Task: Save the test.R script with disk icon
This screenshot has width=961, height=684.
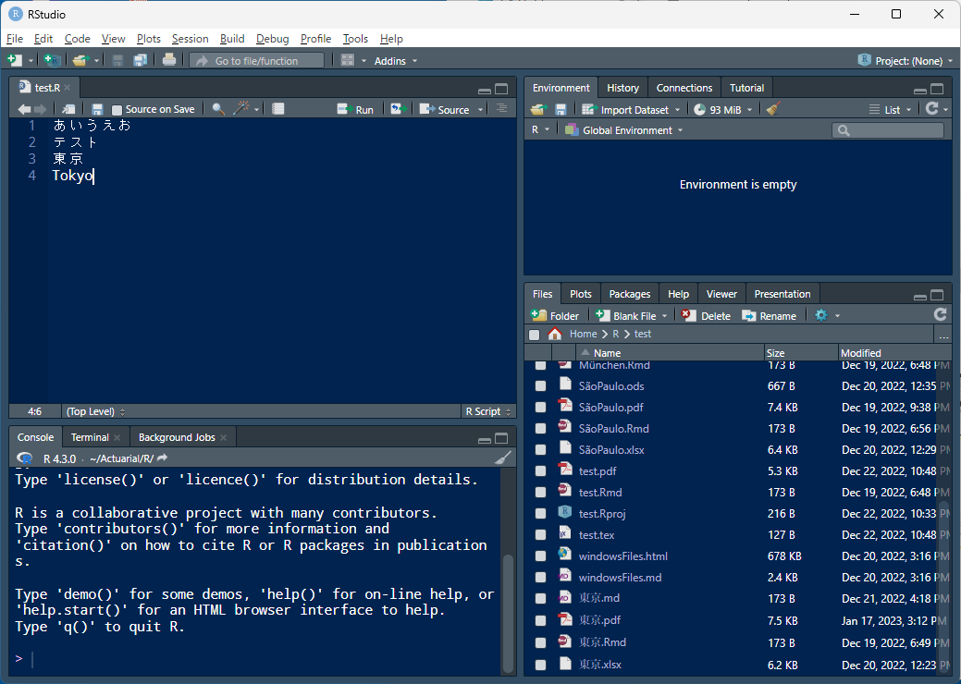Action: 97,108
